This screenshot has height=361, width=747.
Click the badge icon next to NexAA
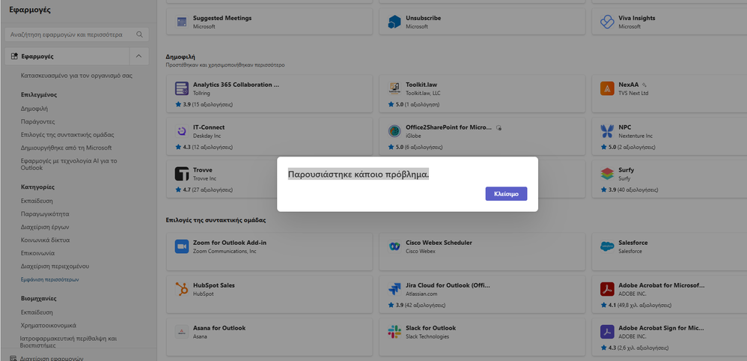tap(644, 85)
